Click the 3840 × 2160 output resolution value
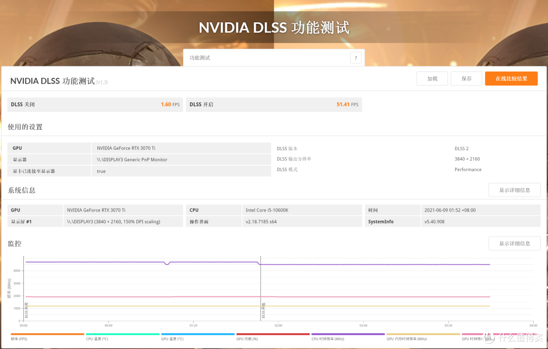This screenshot has height=349, width=548. (x=467, y=159)
